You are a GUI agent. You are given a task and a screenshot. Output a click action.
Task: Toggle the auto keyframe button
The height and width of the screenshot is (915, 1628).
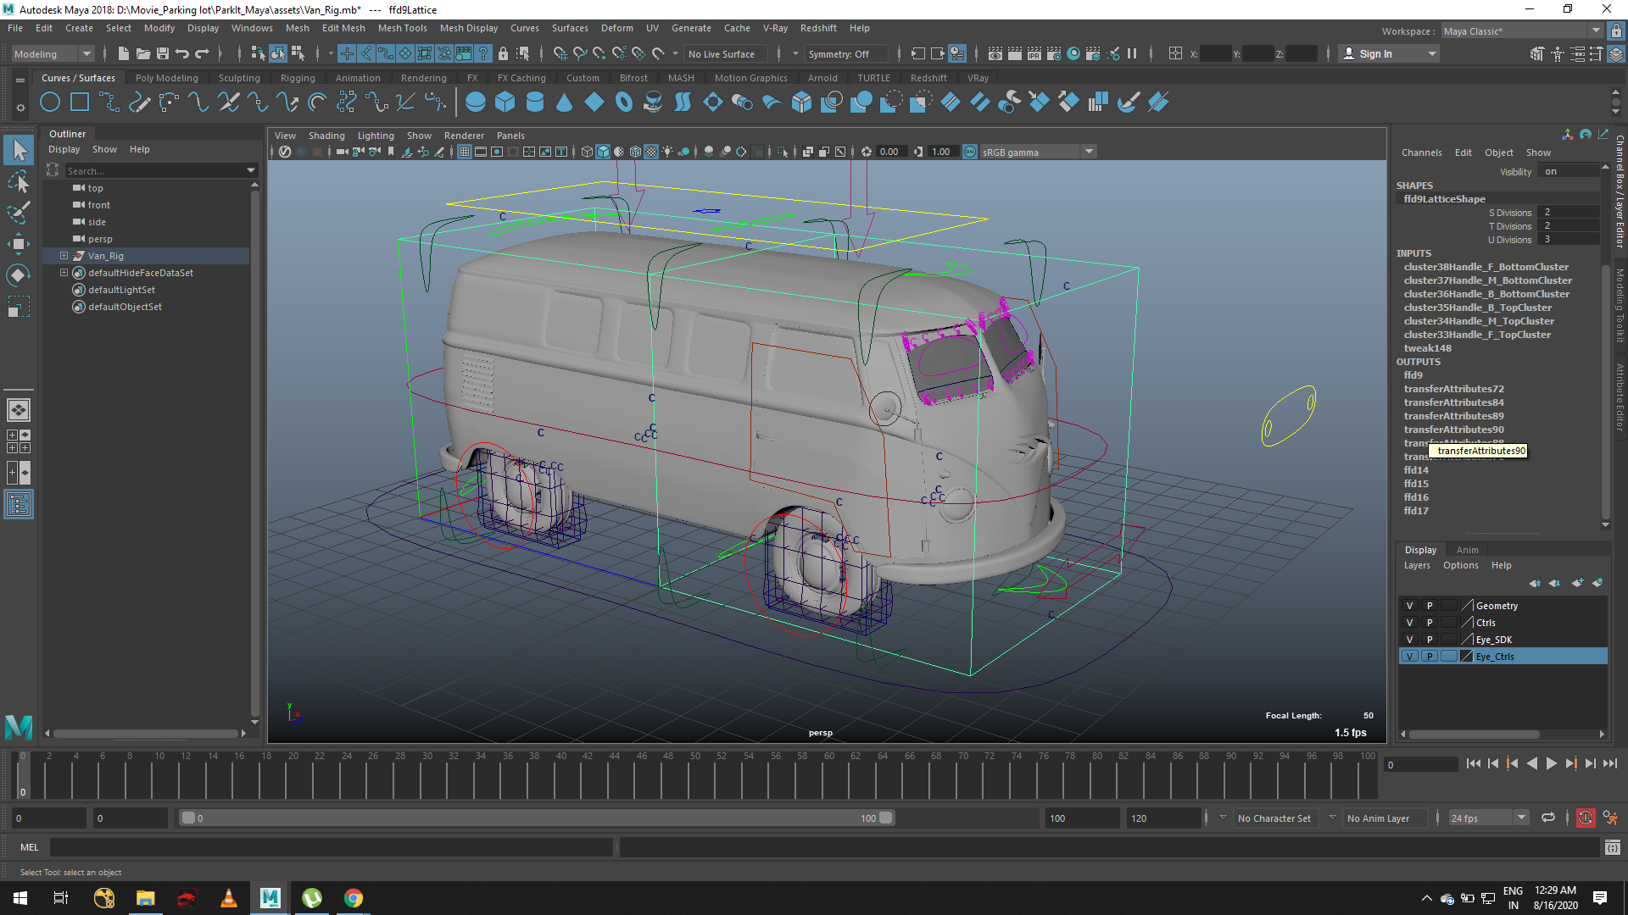[x=1586, y=818]
